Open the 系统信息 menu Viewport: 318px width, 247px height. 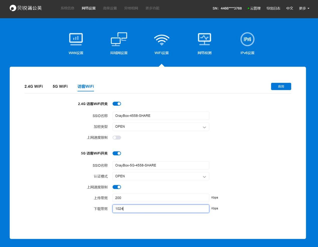click(67, 8)
